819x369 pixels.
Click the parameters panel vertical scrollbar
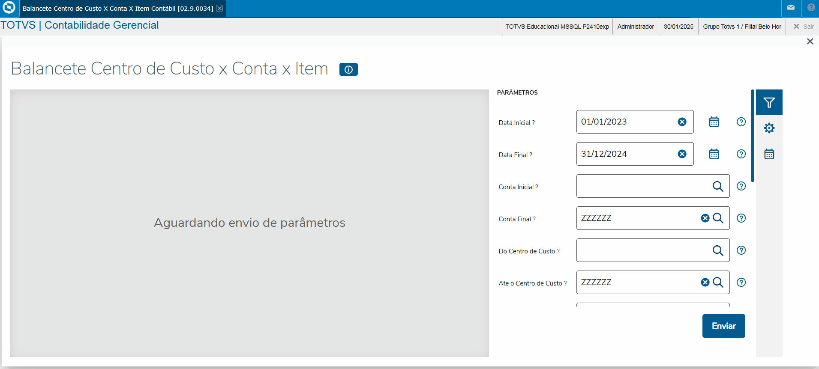click(x=752, y=135)
